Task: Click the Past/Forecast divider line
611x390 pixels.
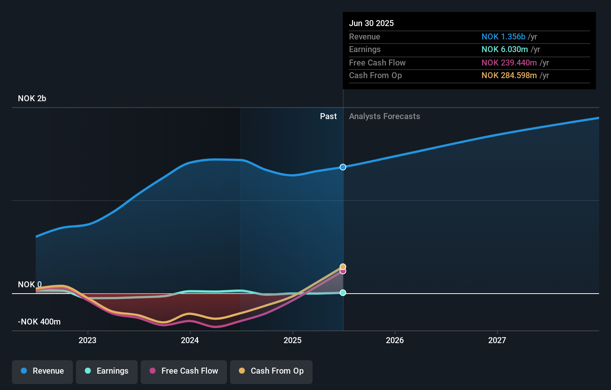Action: click(x=343, y=220)
